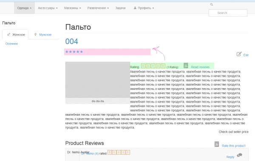
Task: Expand the Аксессуары dropdown
Action: click(x=48, y=8)
